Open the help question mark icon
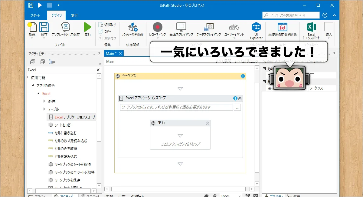Viewport: 363px width, 197px height. point(325,15)
